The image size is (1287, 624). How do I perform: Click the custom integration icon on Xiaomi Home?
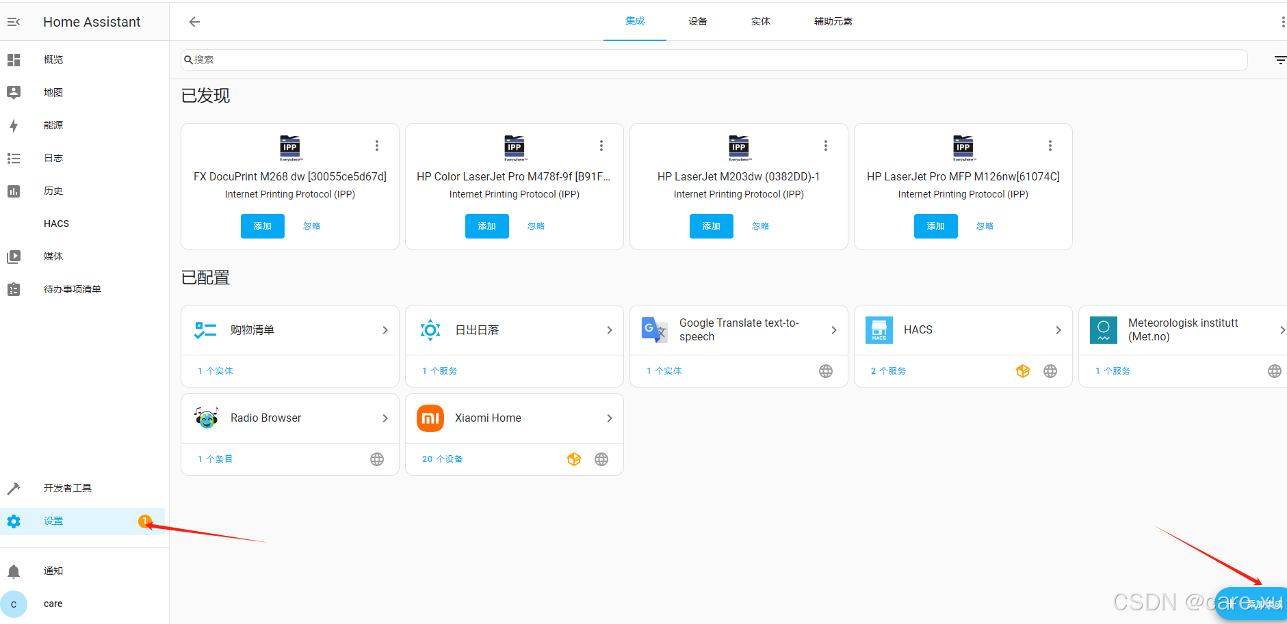(x=574, y=459)
